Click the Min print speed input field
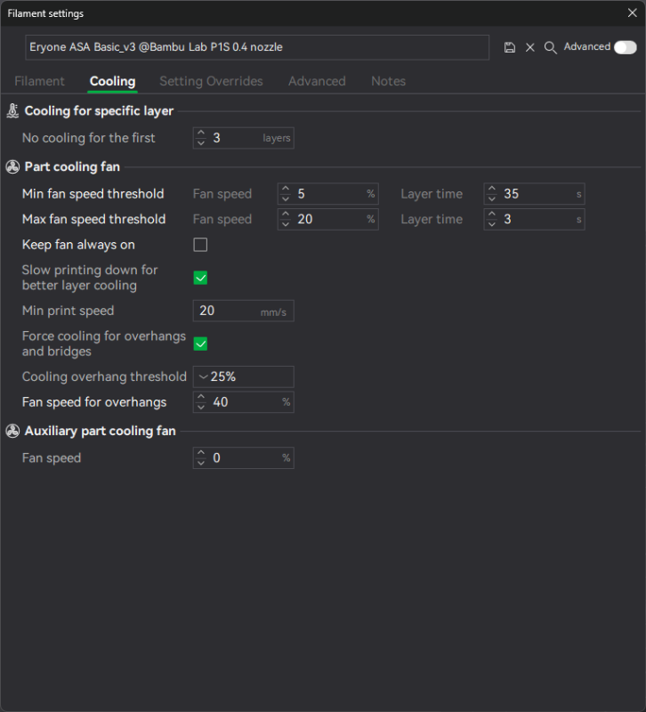The height and width of the screenshot is (712, 646). pyautogui.click(x=243, y=311)
